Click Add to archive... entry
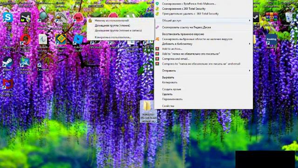Image resolution: width=298 pixels, height=168 pixels. point(203,49)
